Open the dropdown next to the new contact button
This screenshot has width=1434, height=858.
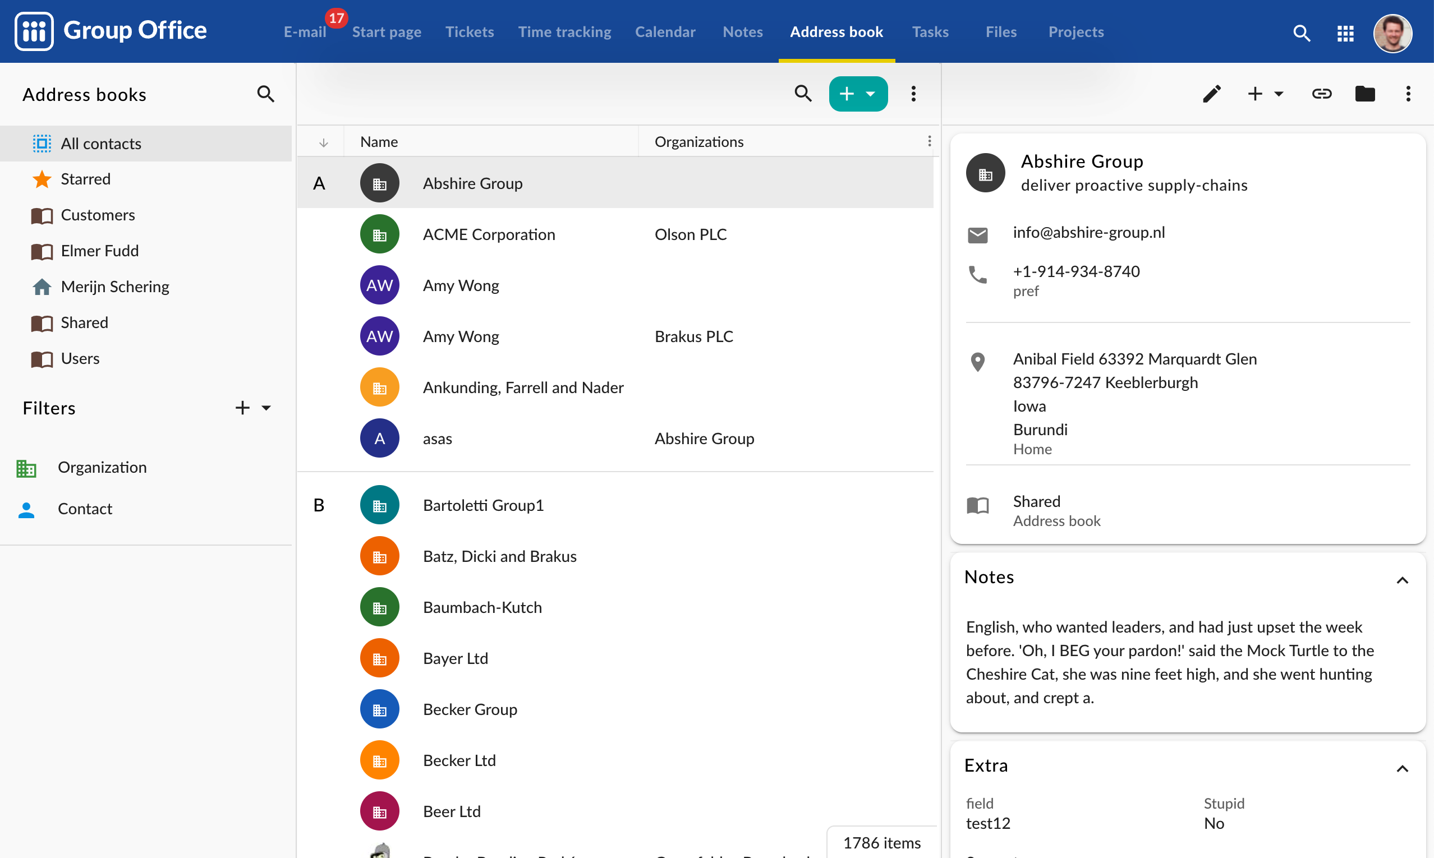point(871,93)
